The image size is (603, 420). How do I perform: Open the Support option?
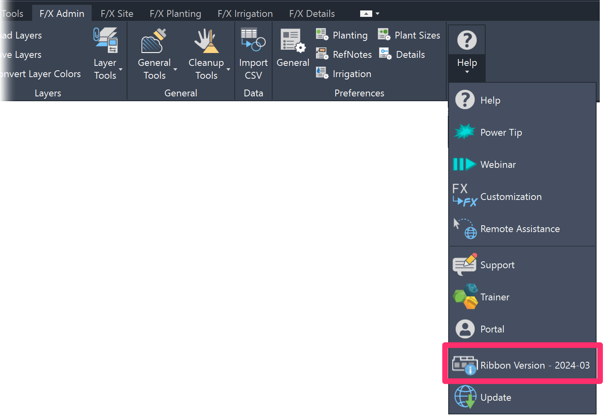pyautogui.click(x=497, y=265)
